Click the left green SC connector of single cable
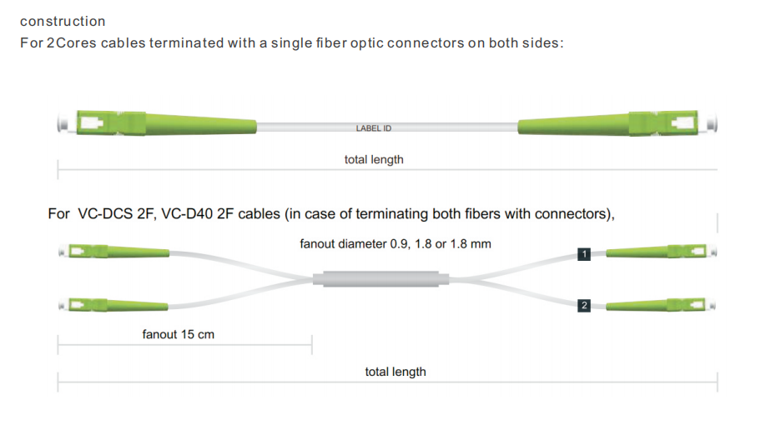The width and height of the screenshot is (771, 430). pos(157,123)
